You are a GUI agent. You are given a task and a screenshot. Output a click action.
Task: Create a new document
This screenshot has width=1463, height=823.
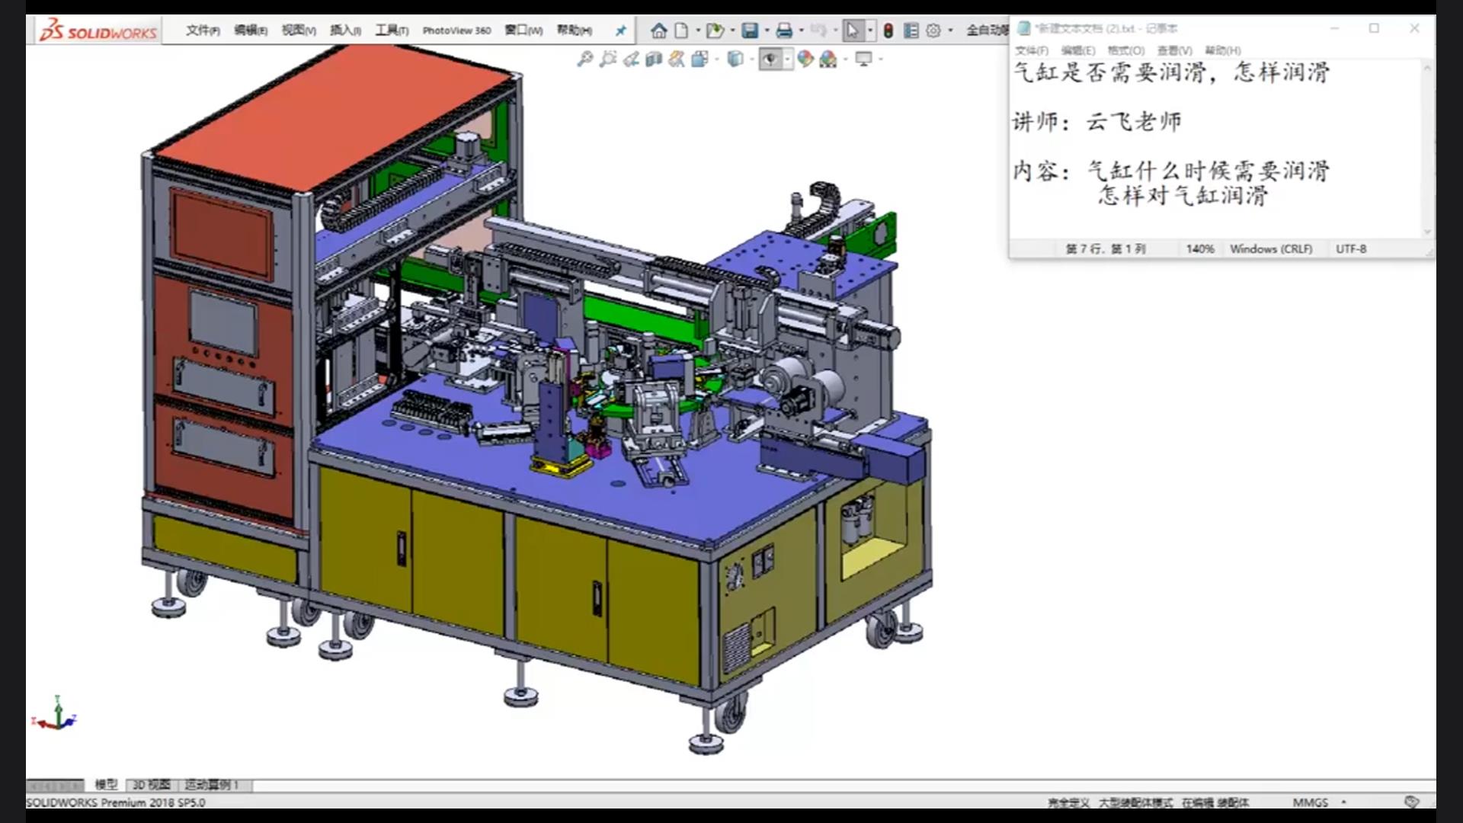[x=681, y=30]
